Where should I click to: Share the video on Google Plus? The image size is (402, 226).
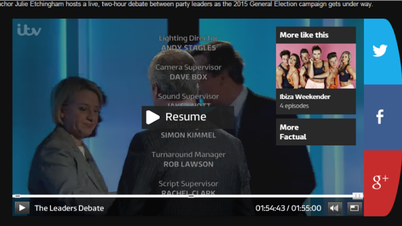tap(380, 183)
